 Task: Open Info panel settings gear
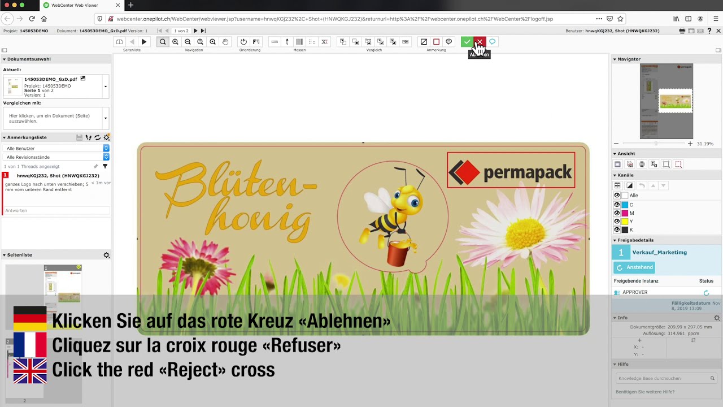[x=717, y=318]
